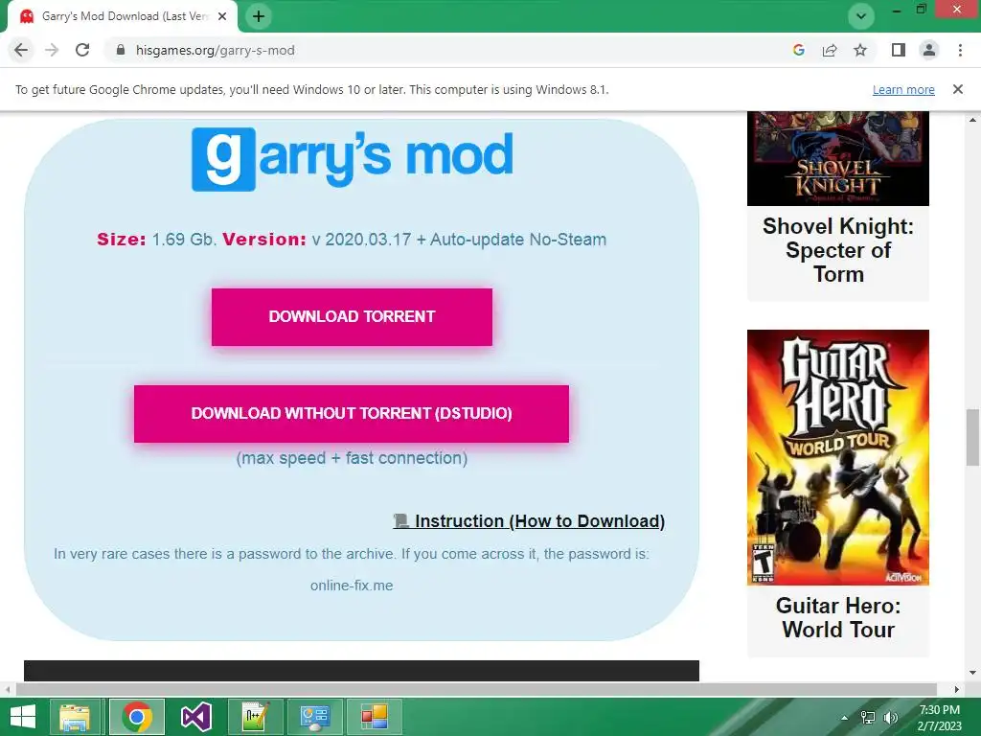Open Instruction (How to Download) link
Image resolution: width=981 pixels, height=736 pixels.
click(x=529, y=521)
